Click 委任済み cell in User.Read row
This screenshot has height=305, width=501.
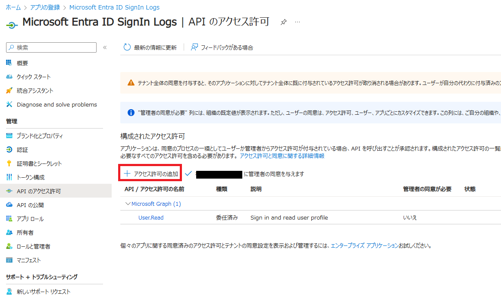(x=227, y=217)
